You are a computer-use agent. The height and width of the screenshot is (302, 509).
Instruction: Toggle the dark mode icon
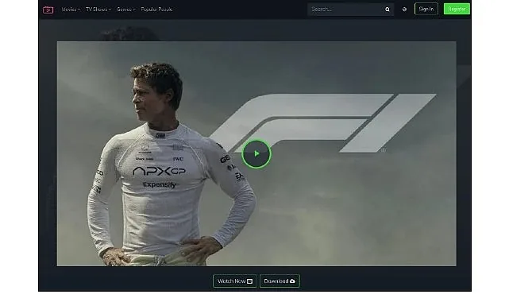404,10
